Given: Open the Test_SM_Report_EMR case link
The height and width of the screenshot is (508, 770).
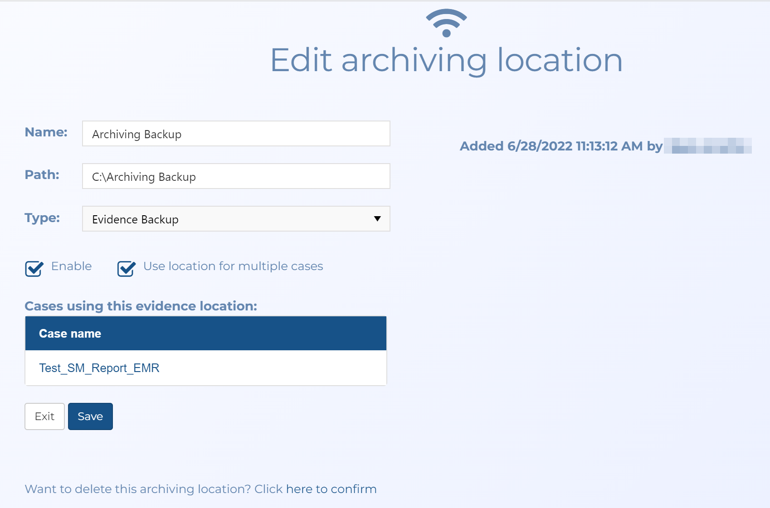Looking at the screenshot, I should tap(99, 368).
